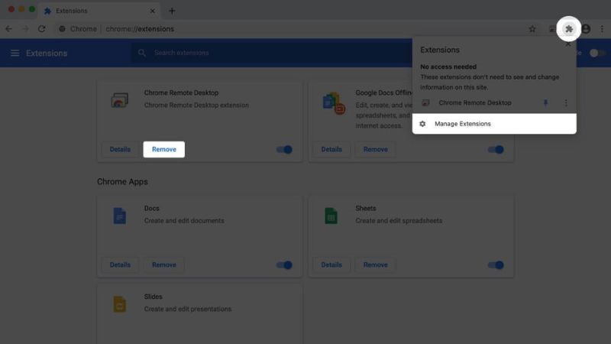Disable the Chrome Remote Desktop extension toggle
The width and height of the screenshot is (611, 344).
coord(284,150)
